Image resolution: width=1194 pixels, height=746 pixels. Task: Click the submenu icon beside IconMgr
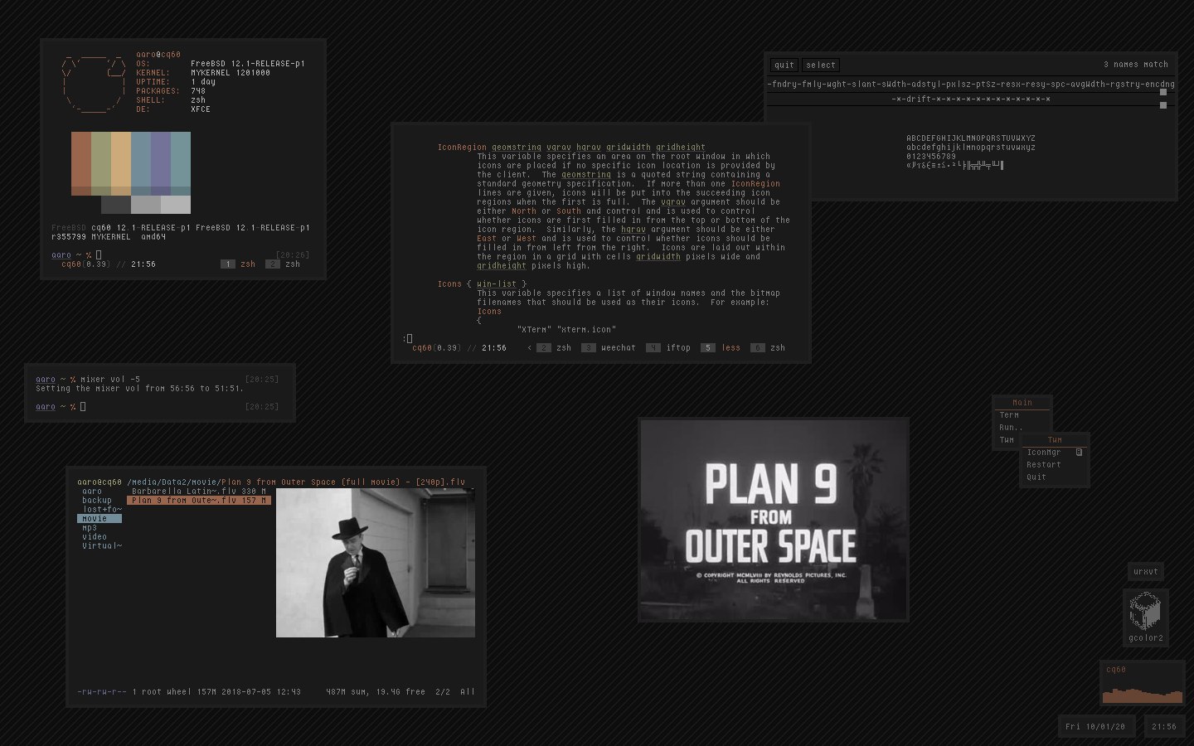pos(1080,453)
